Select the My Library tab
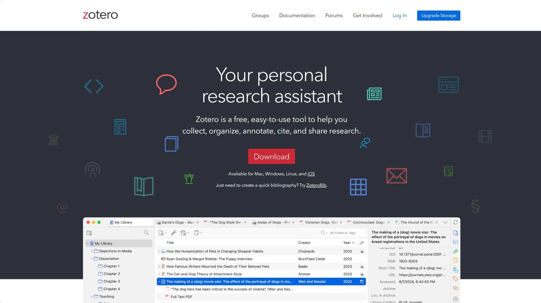Screen dimensions: 541x303 pyautogui.click(x=130, y=222)
